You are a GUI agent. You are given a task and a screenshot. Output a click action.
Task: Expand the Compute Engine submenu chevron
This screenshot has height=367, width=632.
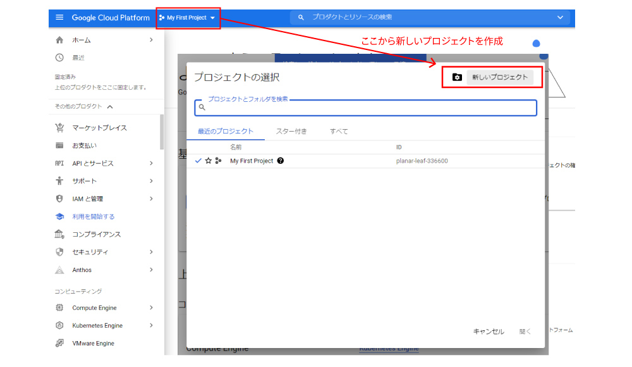[151, 308]
